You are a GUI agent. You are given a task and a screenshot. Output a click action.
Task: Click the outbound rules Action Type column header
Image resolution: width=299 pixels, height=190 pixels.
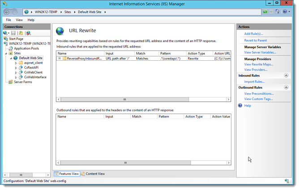(x=197, y=117)
